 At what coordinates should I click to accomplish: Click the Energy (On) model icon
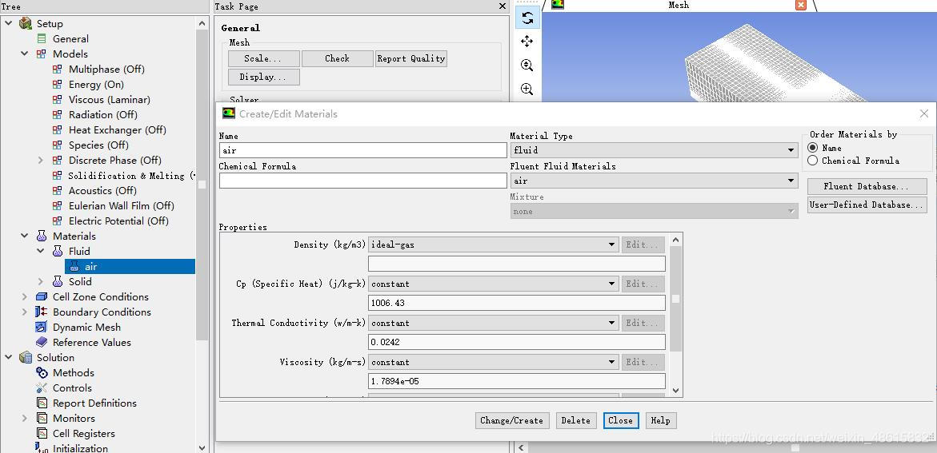click(x=57, y=85)
